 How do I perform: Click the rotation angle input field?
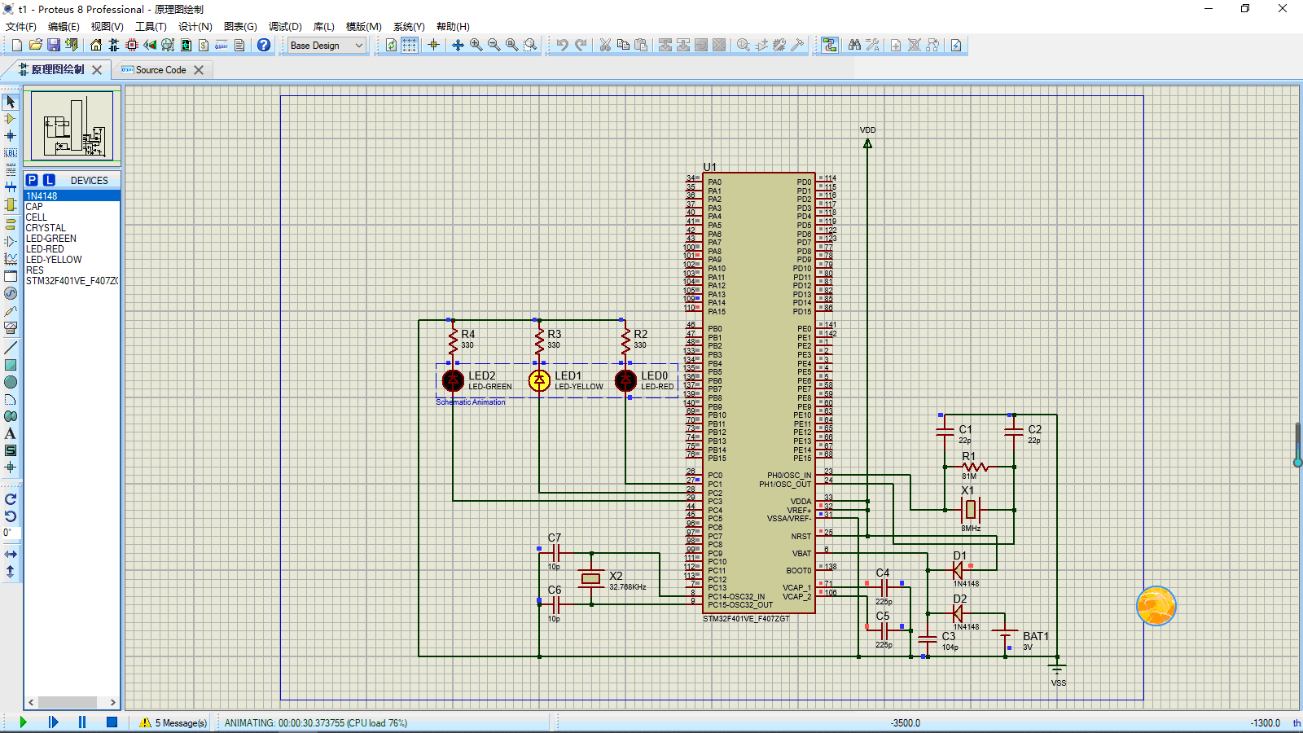[11, 533]
